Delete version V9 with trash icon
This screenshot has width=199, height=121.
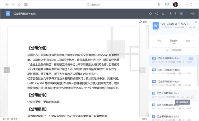(x=192, y=98)
